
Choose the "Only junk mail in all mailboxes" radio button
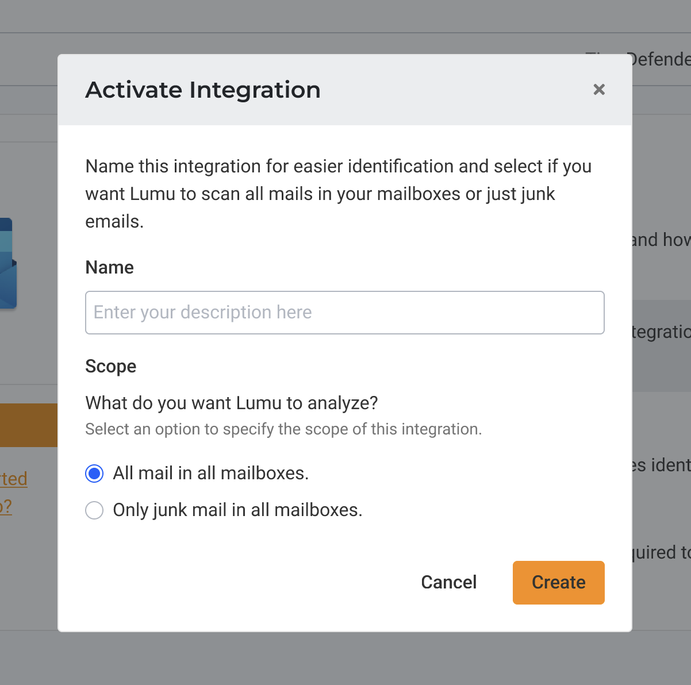coord(94,510)
